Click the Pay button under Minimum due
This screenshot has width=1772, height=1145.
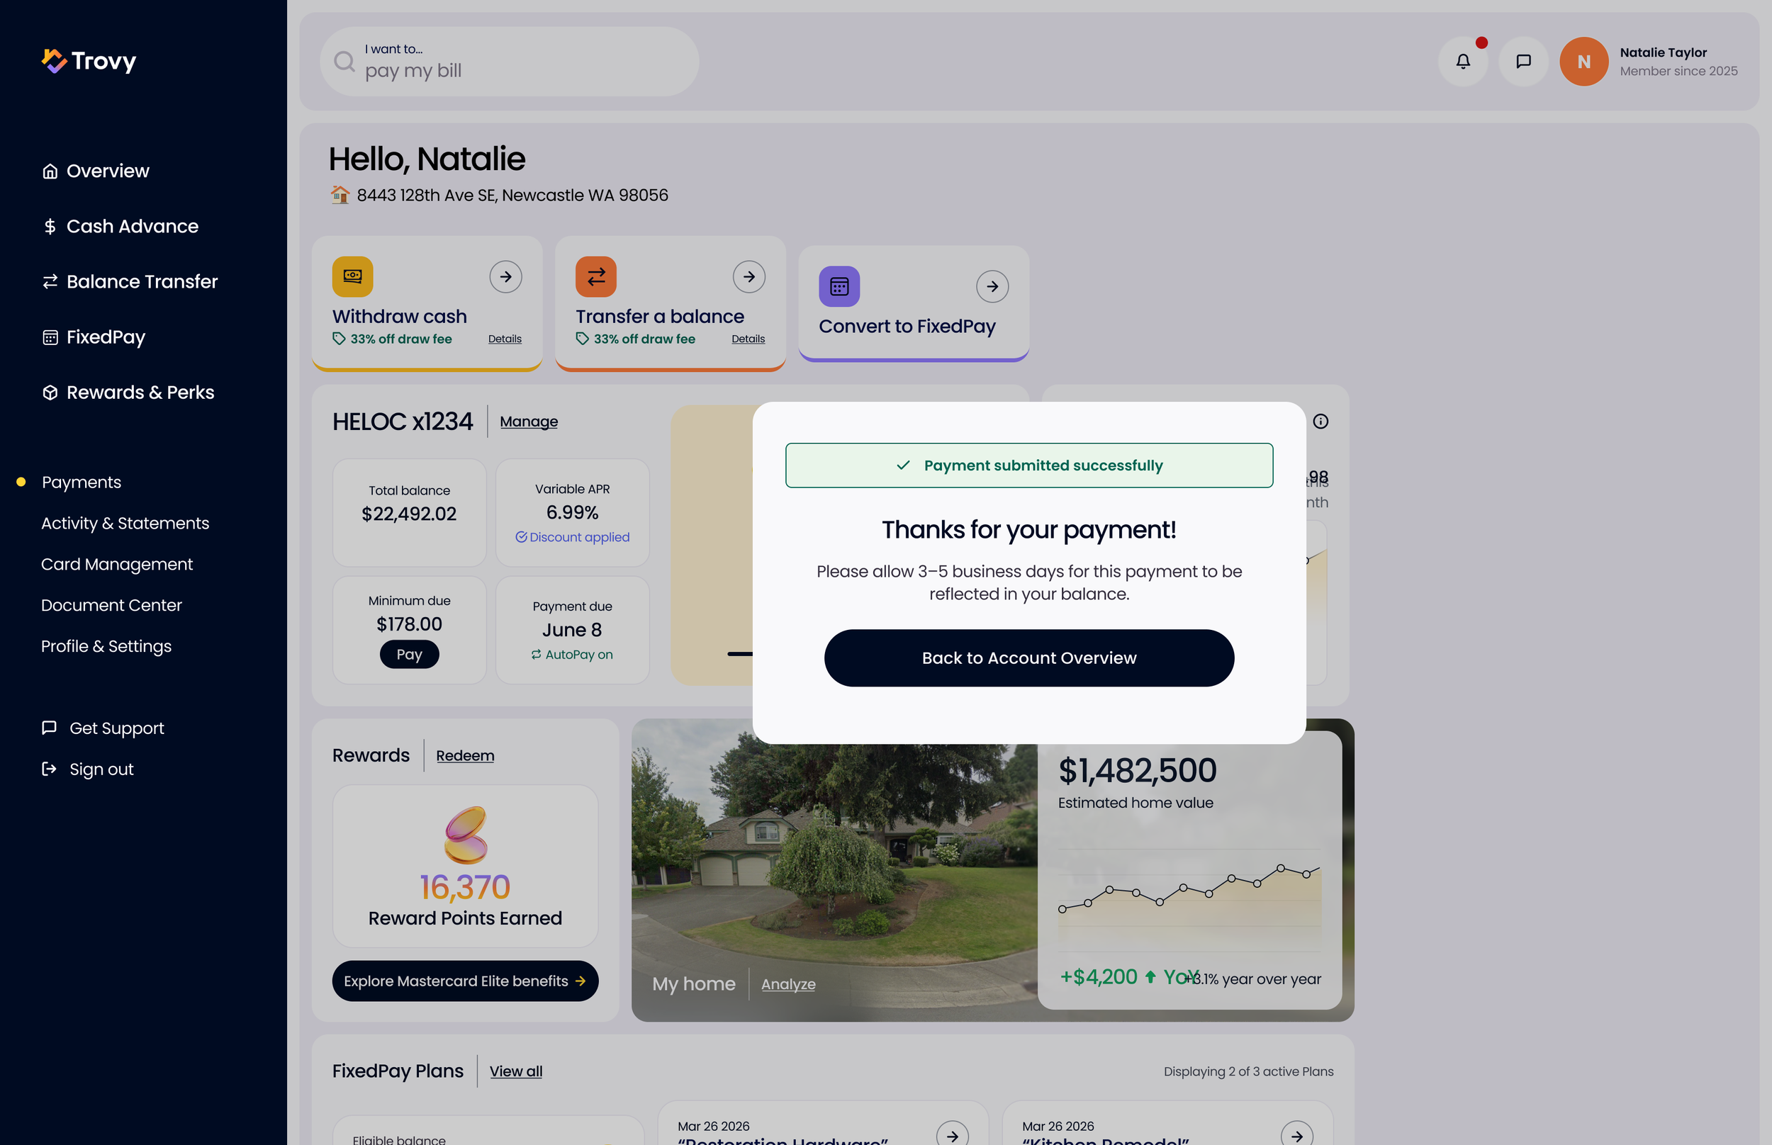tap(409, 654)
